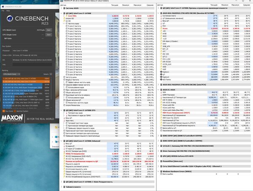Viewport: 253px width, 191px height.
Task: Click lightning icon for Полная потребляемая мощность ЦП
Action: 64,161
